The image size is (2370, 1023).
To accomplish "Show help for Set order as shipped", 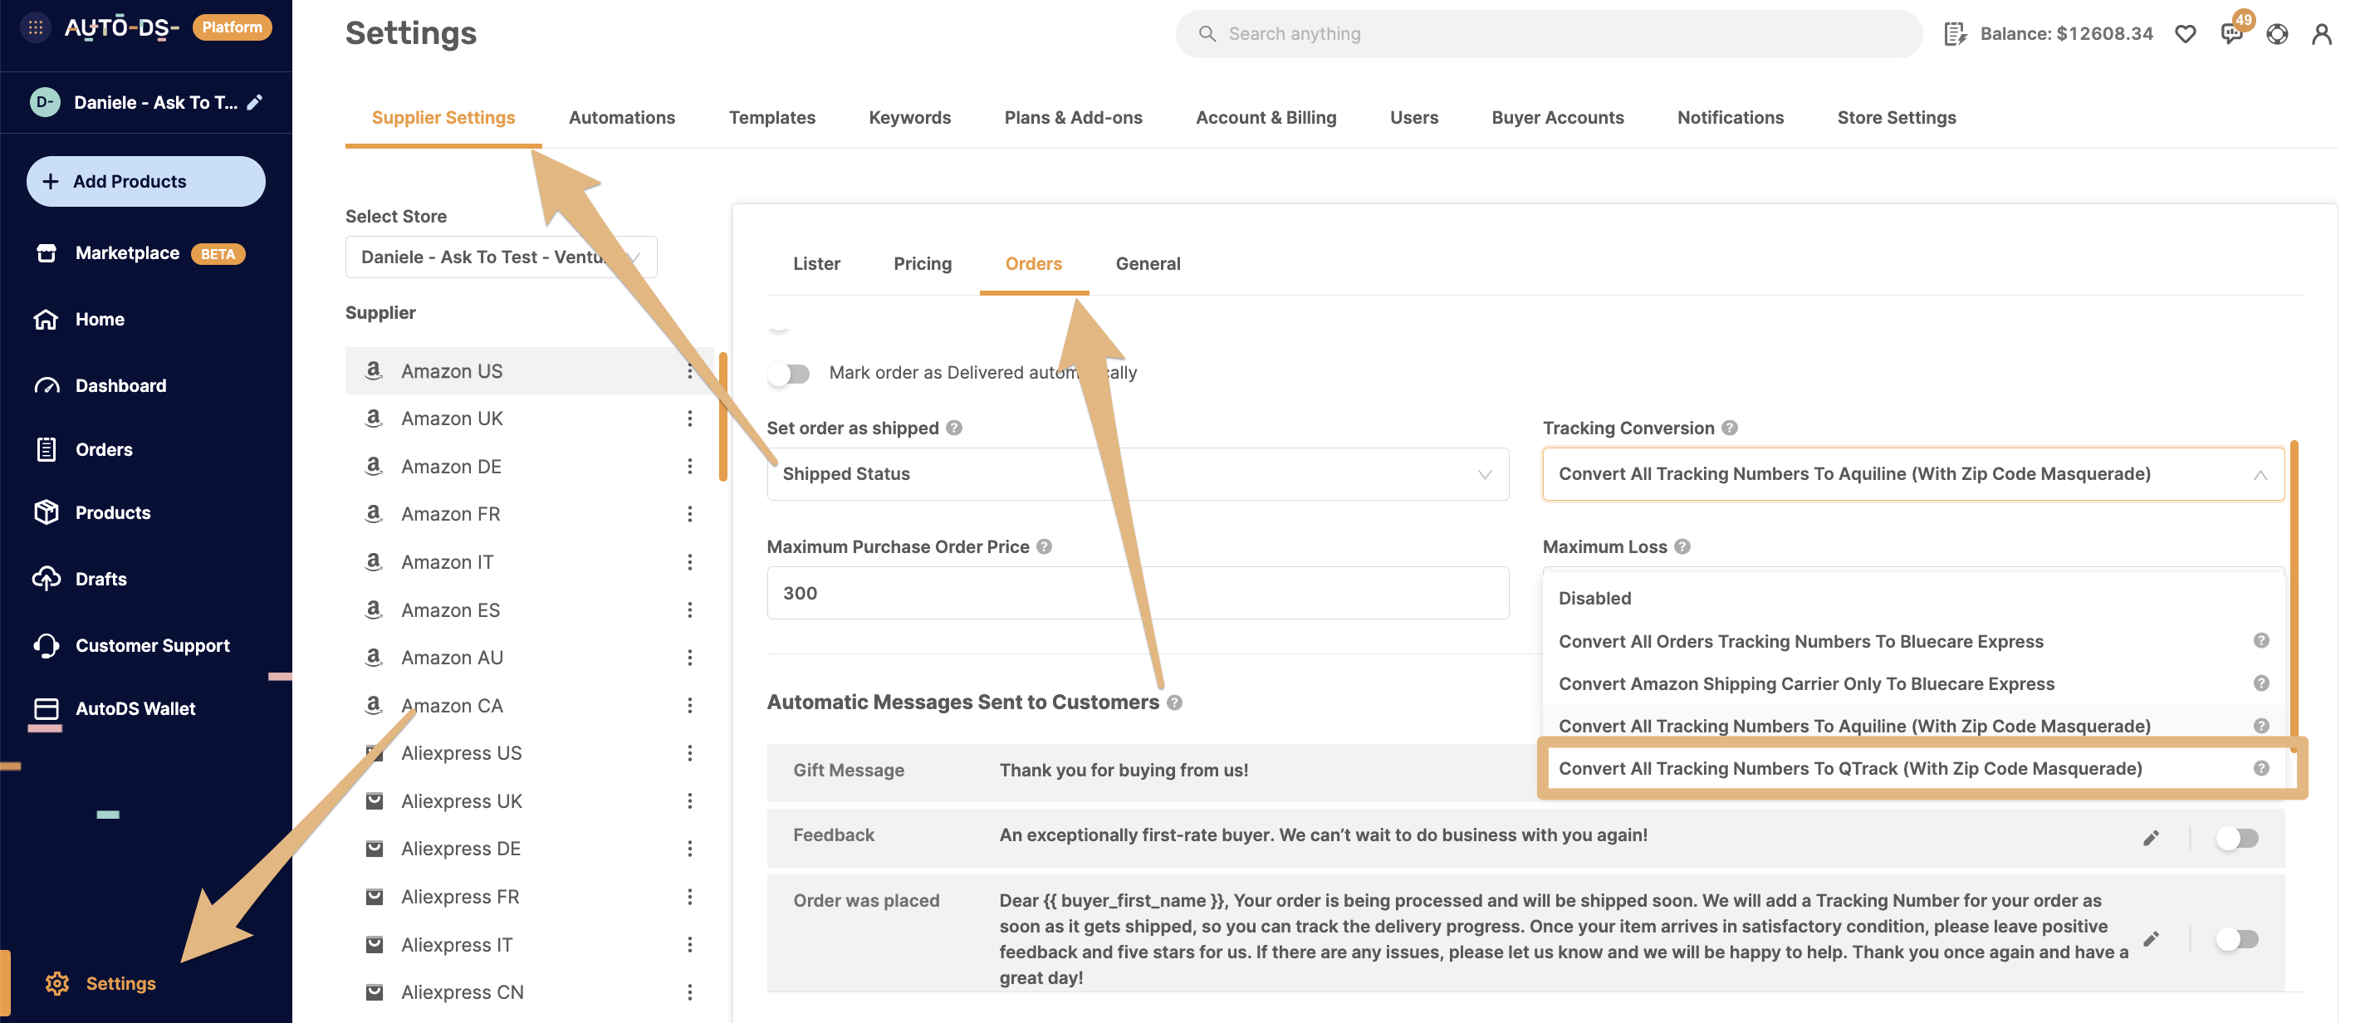I will click(953, 428).
